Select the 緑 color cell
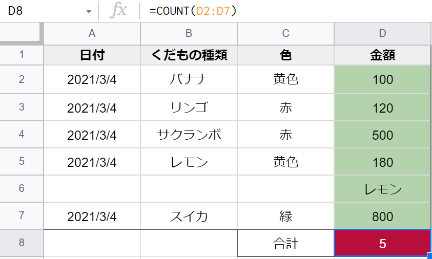Viewport: 432px width, 259px height. coord(286,216)
